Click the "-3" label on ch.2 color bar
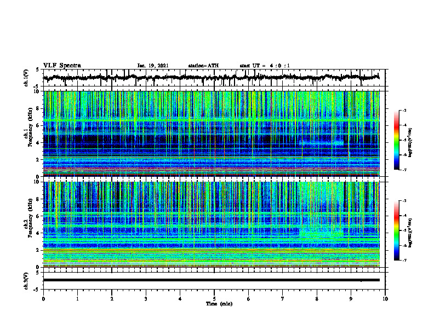434x335 pixels. tap(404, 201)
